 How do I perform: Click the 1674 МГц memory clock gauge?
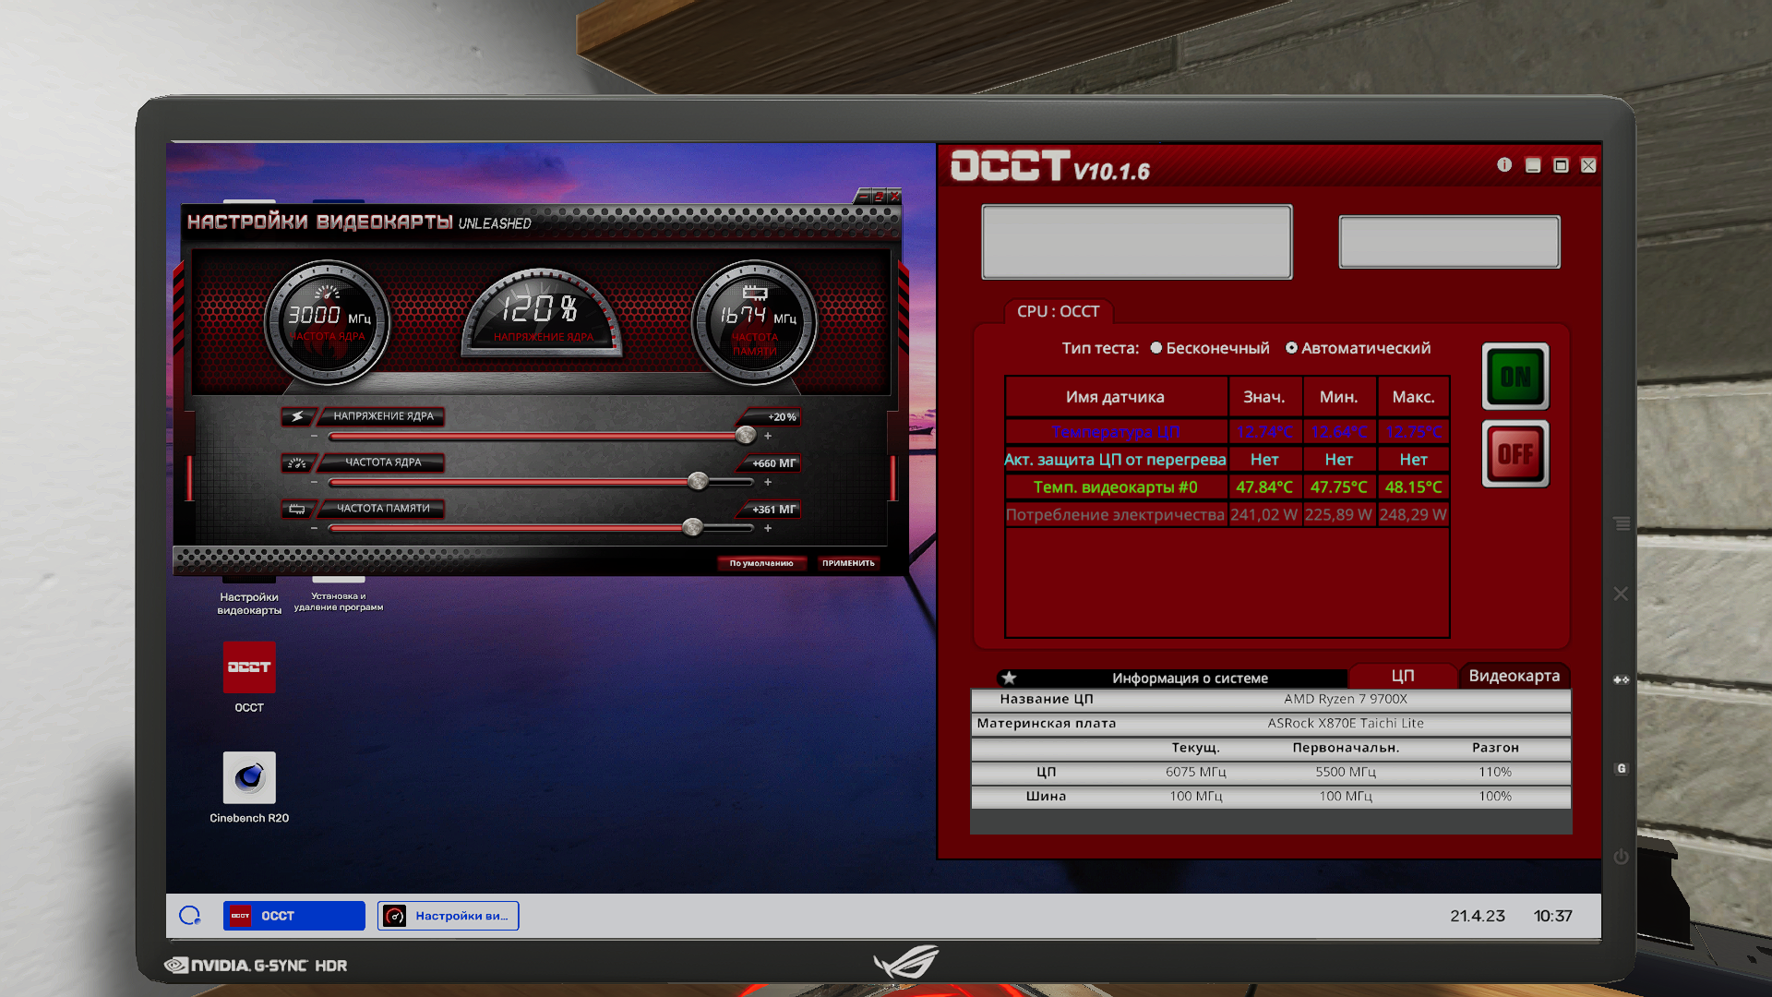pyautogui.click(x=754, y=323)
